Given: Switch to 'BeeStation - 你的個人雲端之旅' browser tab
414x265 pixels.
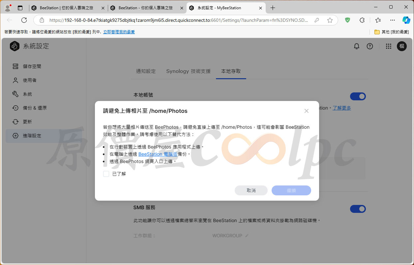Looking at the screenshot, I should [147, 8].
